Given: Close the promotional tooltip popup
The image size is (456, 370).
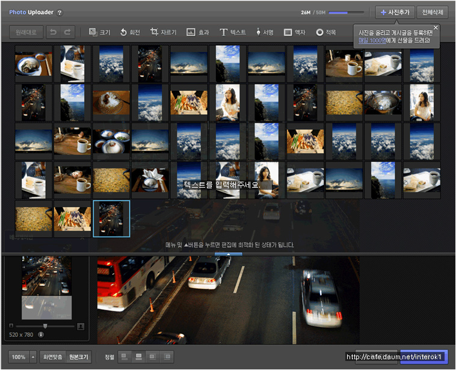Looking at the screenshot, I should pos(436,27).
